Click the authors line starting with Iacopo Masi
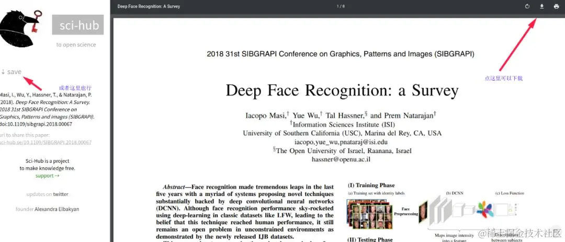 click(341, 115)
